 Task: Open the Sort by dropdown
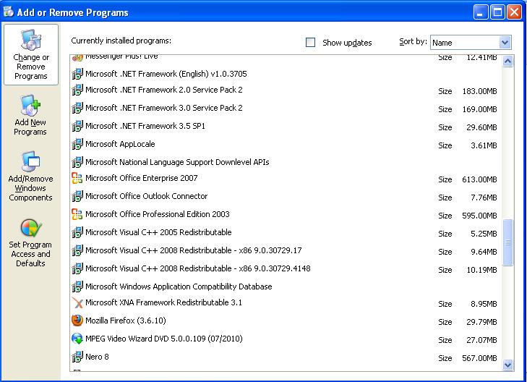point(505,43)
